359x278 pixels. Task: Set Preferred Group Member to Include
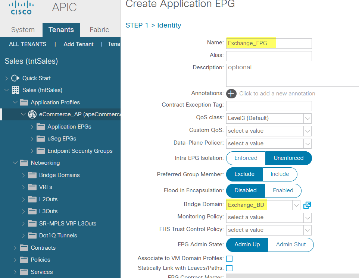pos(280,174)
